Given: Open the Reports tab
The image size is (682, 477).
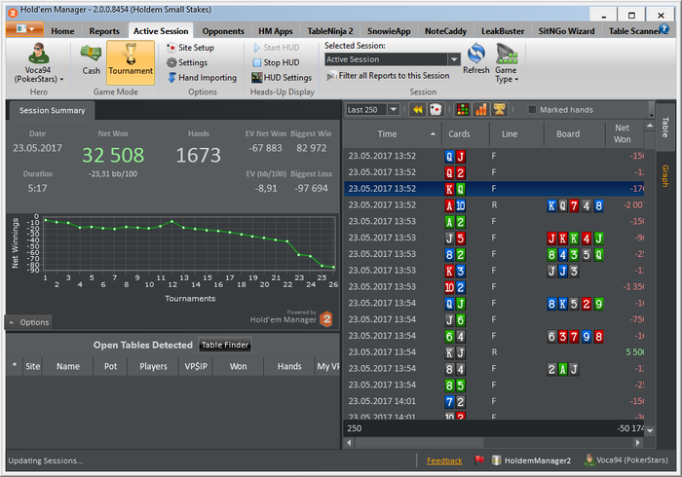Looking at the screenshot, I should pyautogui.click(x=104, y=31).
